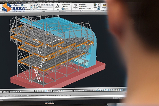The width and height of the screenshot is (159, 106).
Task: Expand the Anmerkung panel title
Action: [62, 11]
